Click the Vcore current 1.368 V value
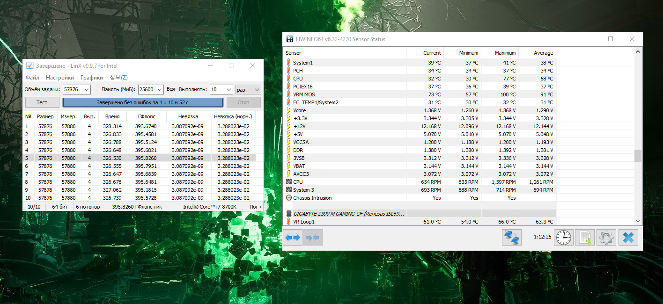The width and height of the screenshot is (663, 304). [432, 110]
